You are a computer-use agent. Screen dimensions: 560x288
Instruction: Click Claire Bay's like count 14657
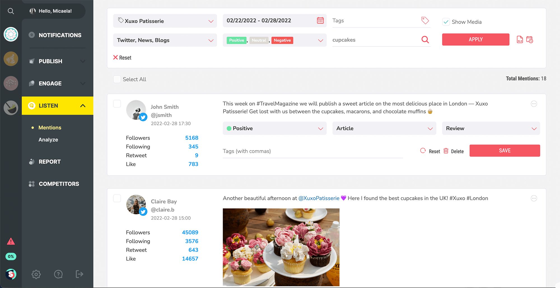(x=190, y=259)
